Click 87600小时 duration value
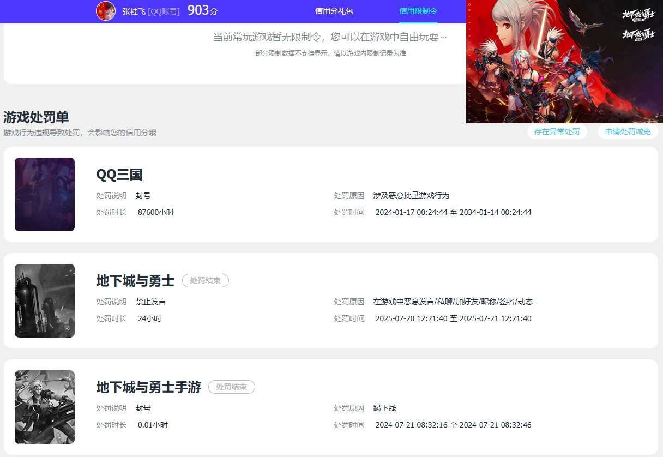Viewport: 663px width, 457px height. (156, 212)
